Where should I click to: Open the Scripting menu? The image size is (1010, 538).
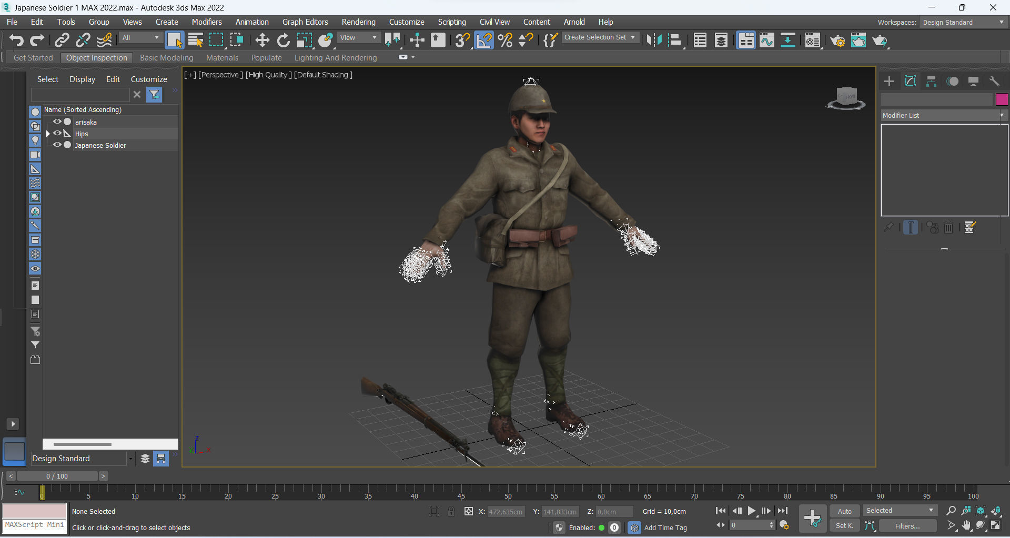pos(452,22)
